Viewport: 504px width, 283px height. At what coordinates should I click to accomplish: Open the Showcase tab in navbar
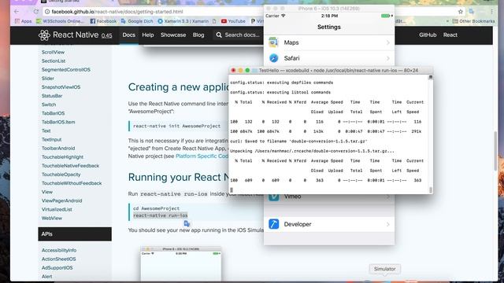[173, 35]
